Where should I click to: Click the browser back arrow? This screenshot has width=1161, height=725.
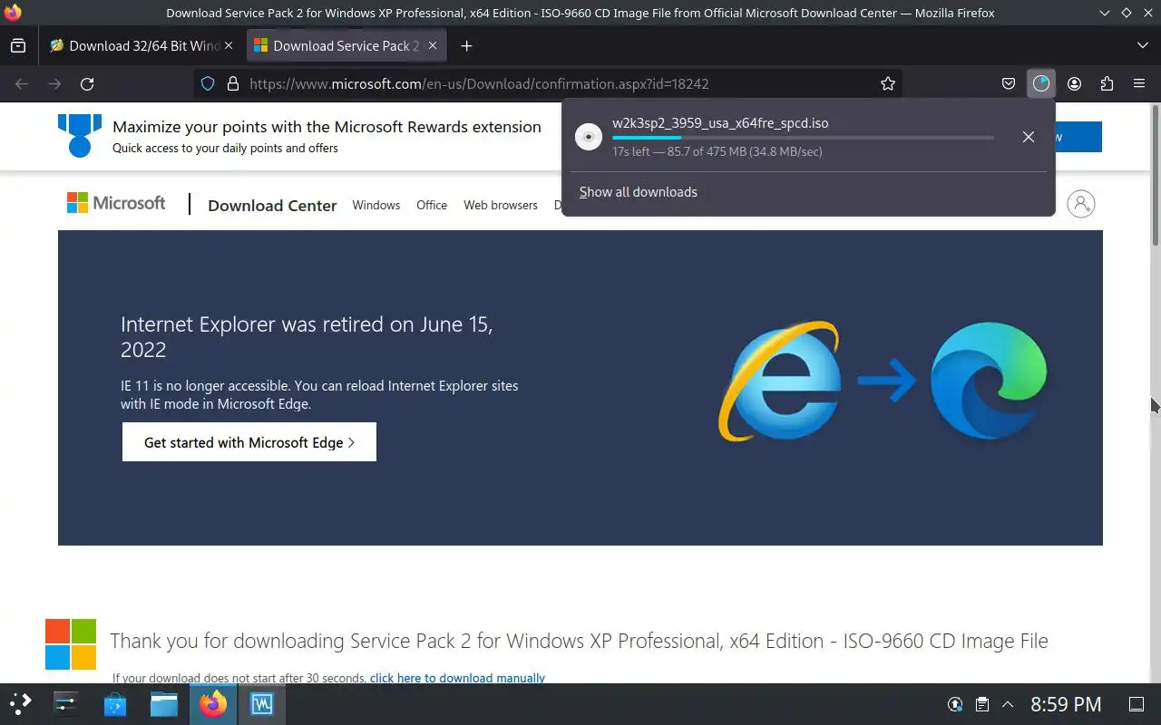pos(22,83)
